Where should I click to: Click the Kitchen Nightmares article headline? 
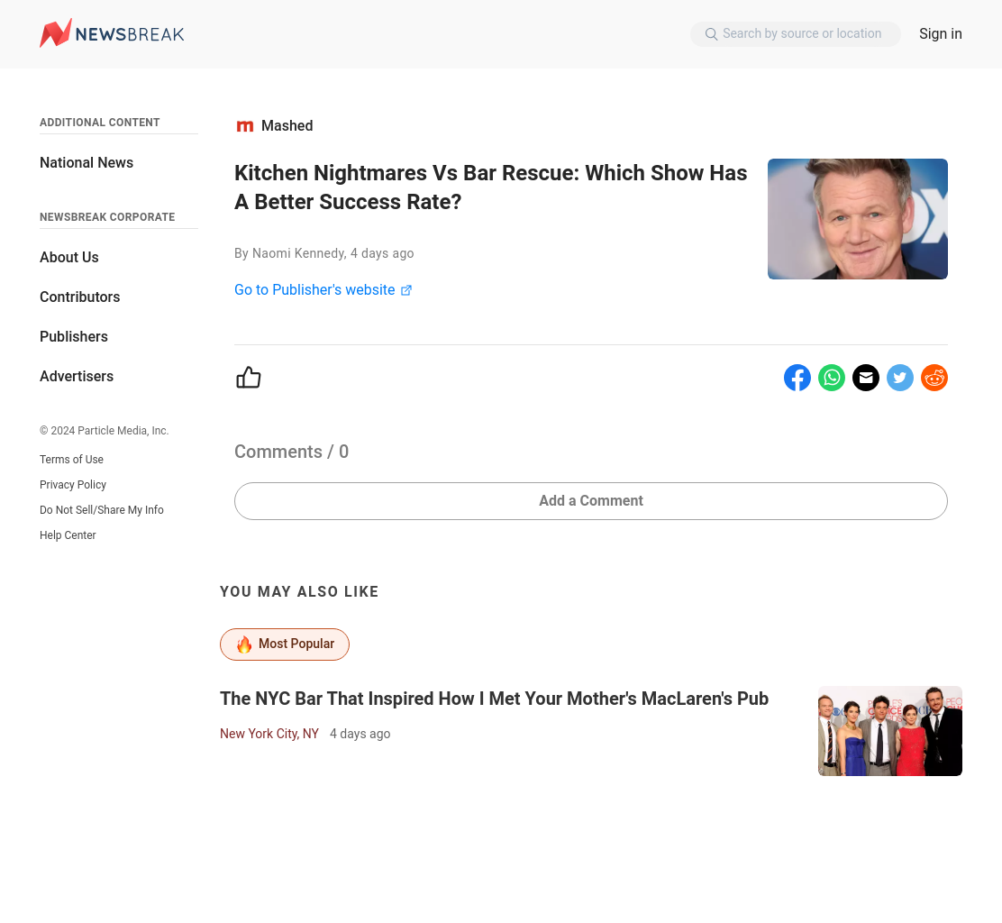[490, 187]
